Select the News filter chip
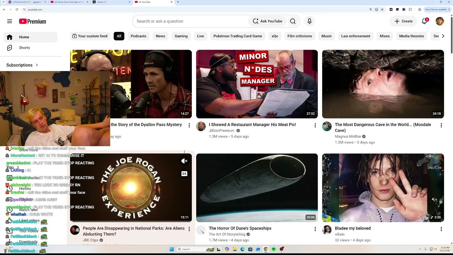Image resolution: width=453 pixels, height=255 pixels. tap(160, 36)
